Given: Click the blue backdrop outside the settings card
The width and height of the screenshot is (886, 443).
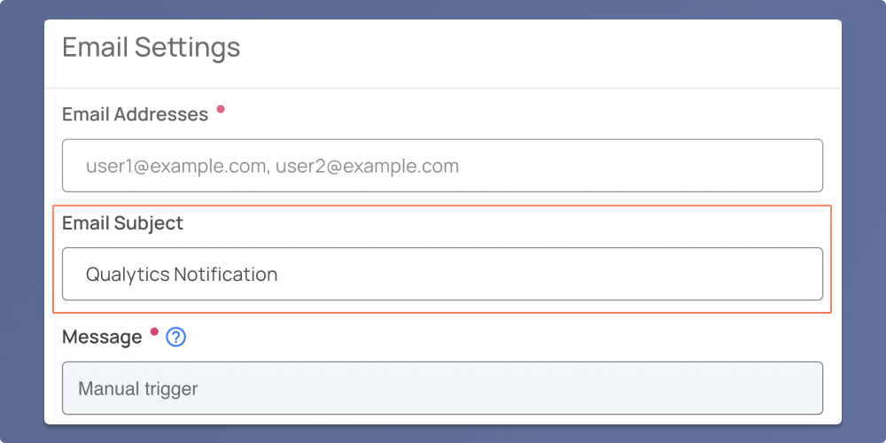Looking at the screenshot, I should 21,226.
